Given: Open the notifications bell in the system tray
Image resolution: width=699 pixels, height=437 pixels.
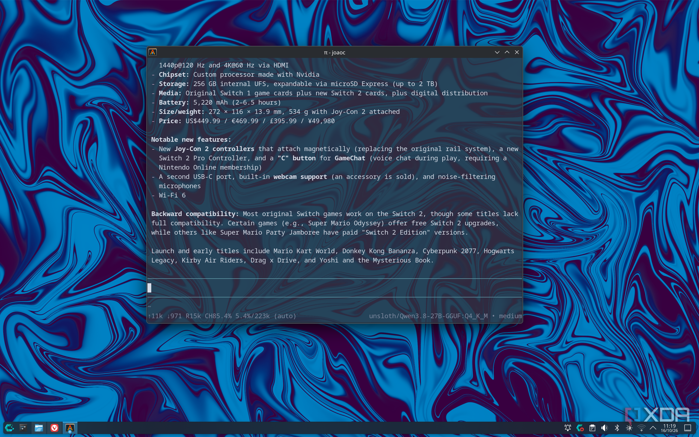Looking at the screenshot, I should pyautogui.click(x=568, y=428).
